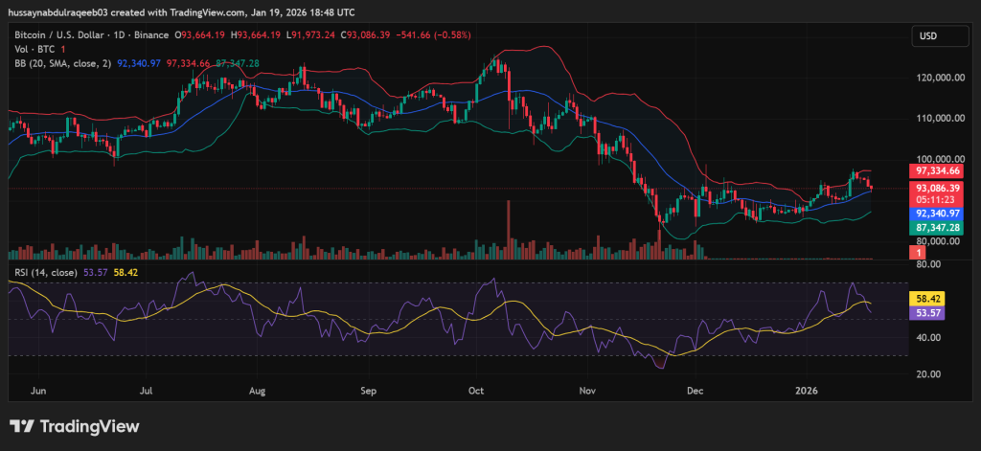Screen dimensions: 981x451
Task: Click the tall red volume spike bar
Action: click(510, 231)
